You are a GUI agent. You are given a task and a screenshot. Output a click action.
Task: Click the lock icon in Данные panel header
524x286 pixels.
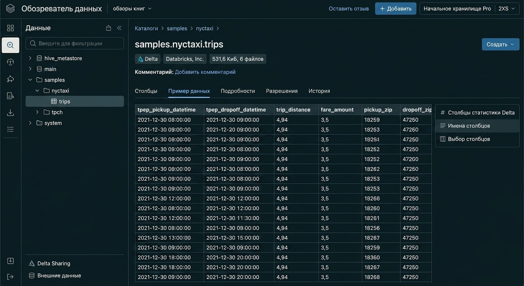[x=109, y=28]
